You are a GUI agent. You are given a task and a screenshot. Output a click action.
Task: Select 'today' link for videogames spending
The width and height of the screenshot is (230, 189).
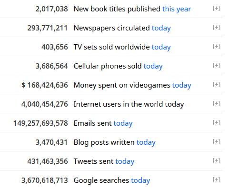tap(182, 85)
